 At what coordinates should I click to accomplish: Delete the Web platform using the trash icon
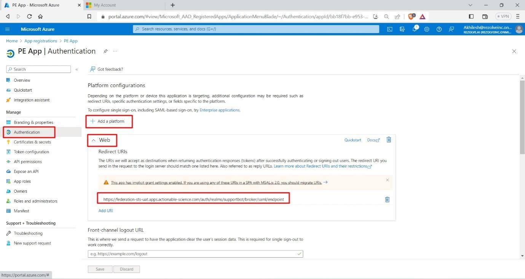tap(389, 139)
